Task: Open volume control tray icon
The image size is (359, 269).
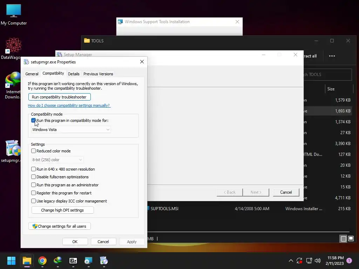Action: pos(318,261)
